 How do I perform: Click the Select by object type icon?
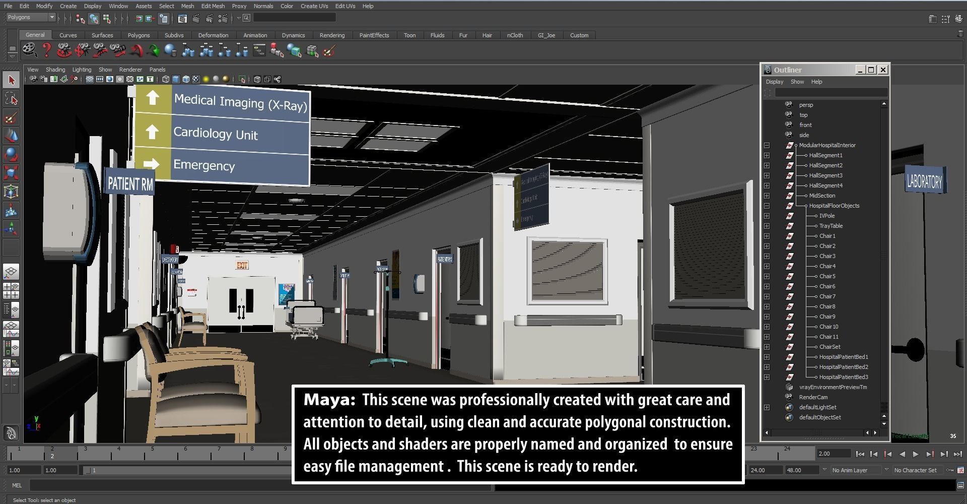pyautogui.click(x=94, y=19)
